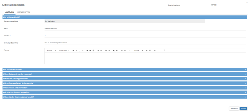This screenshot has height=111, width=250.
Task: Insert an image in the editor
Action: pyautogui.click(x=90, y=50)
